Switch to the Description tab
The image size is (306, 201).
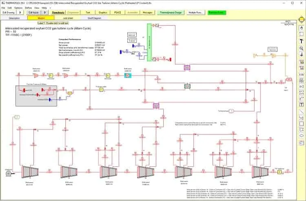[x=14, y=18]
